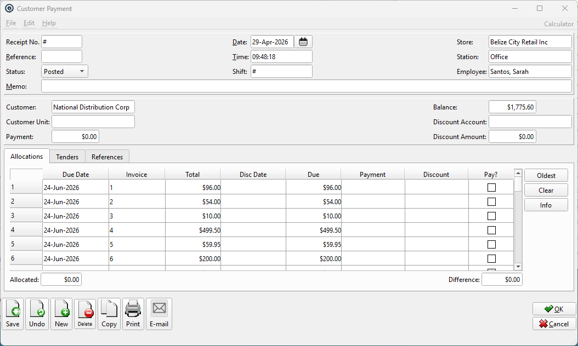Screen dimensions: 578x346
Task: Click the Due Date column header
Action: click(x=76, y=175)
